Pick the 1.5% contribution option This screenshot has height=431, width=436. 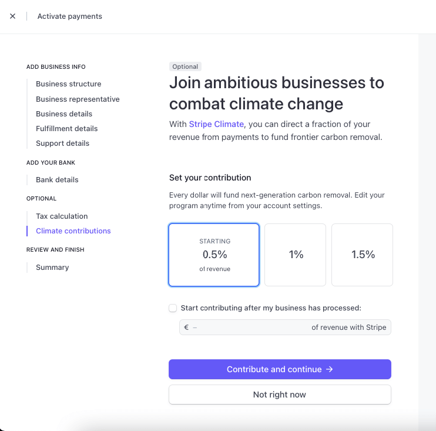pyautogui.click(x=363, y=255)
